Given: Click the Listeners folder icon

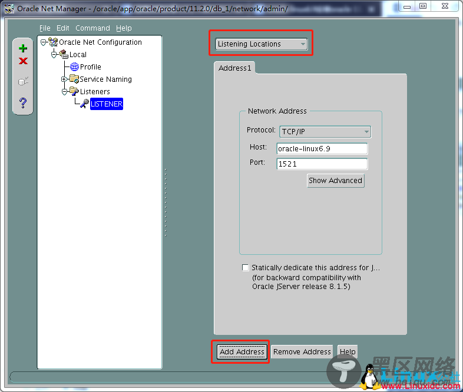Looking at the screenshot, I should pyautogui.click(x=74, y=91).
